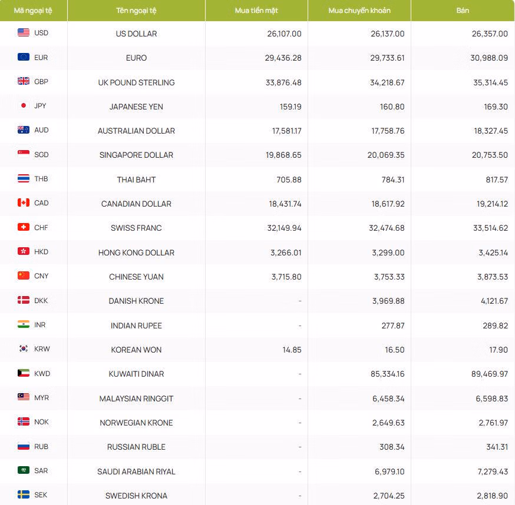Click the Kuwait flag next to KWD
The image size is (515, 505).
pyautogui.click(x=24, y=373)
